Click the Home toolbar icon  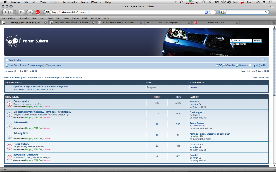click(38, 12)
